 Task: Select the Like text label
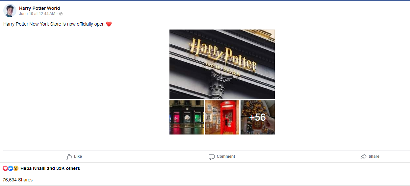[78, 156]
